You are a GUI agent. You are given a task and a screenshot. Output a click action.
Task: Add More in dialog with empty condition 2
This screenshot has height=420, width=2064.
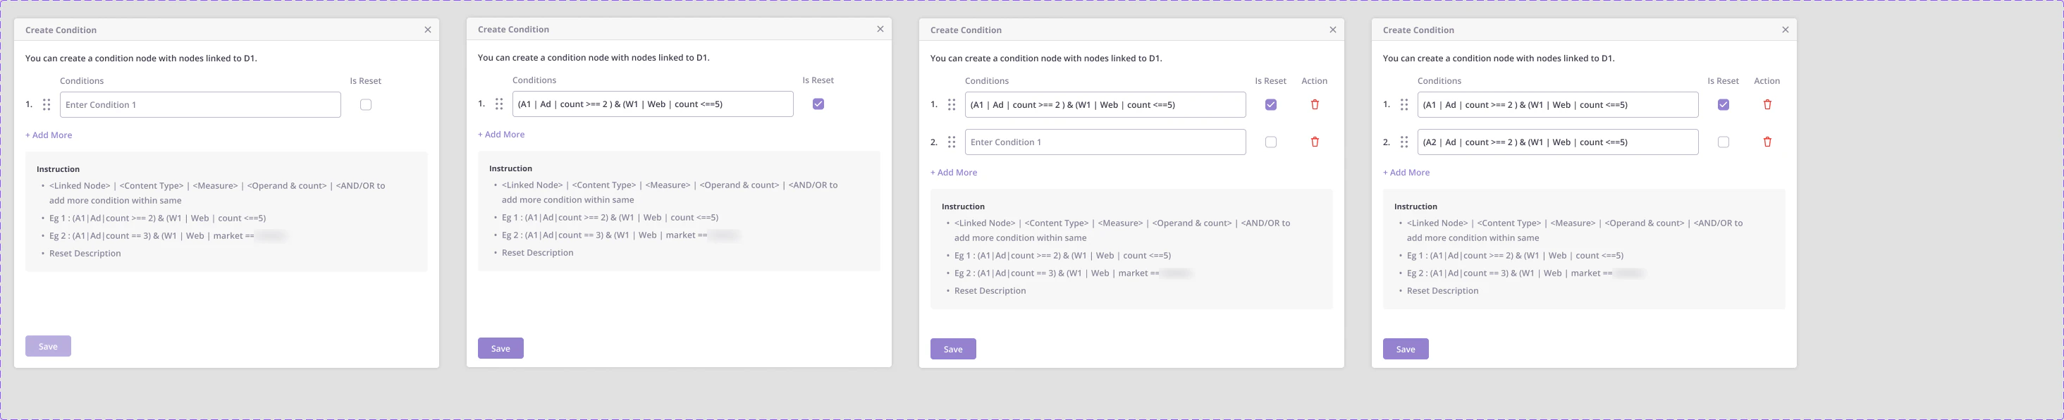coord(954,173)
